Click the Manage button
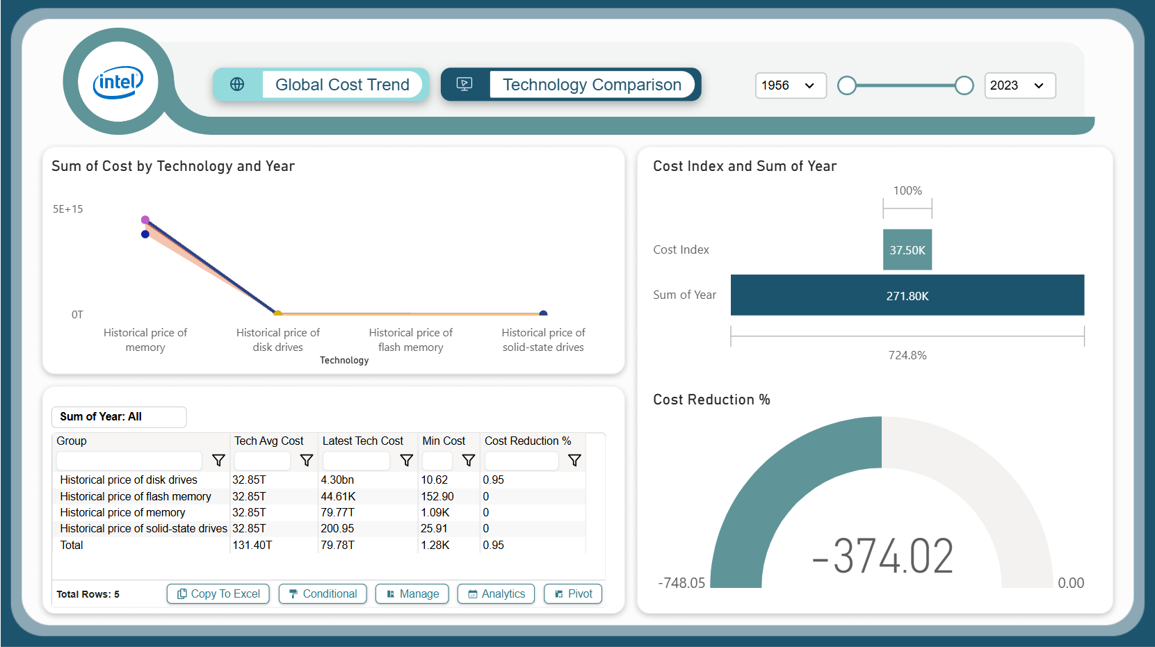 click(x=412, y=593)
